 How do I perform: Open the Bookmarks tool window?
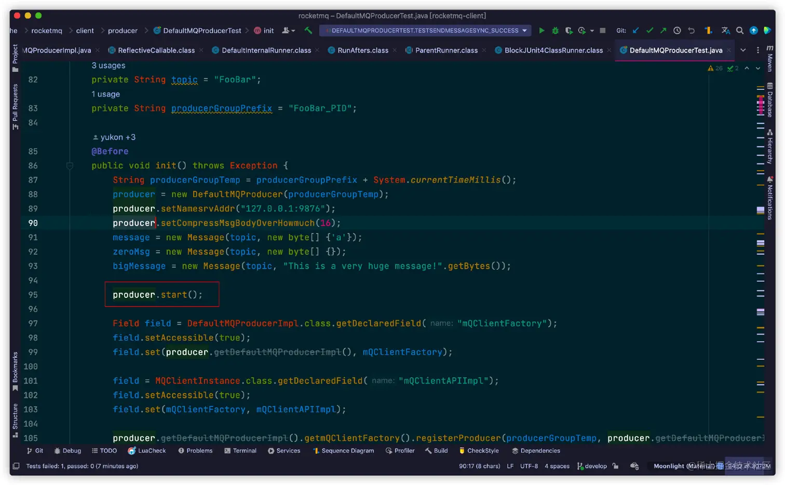tap(15, 371)
